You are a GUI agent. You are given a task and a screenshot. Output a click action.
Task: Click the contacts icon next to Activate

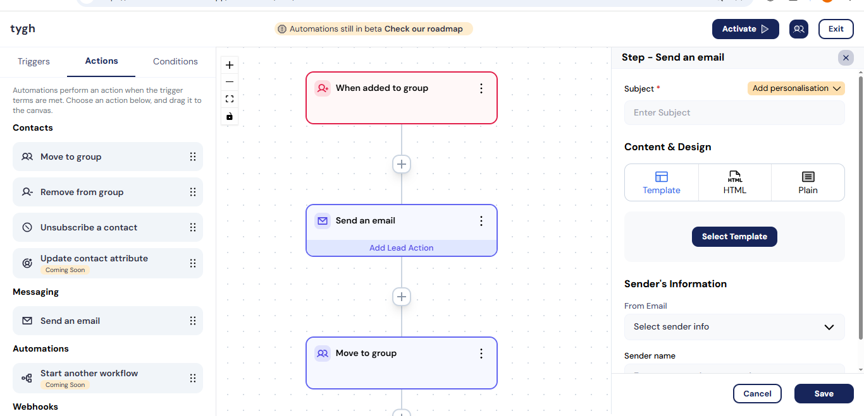pyautogui.click(x=799, y=29)
